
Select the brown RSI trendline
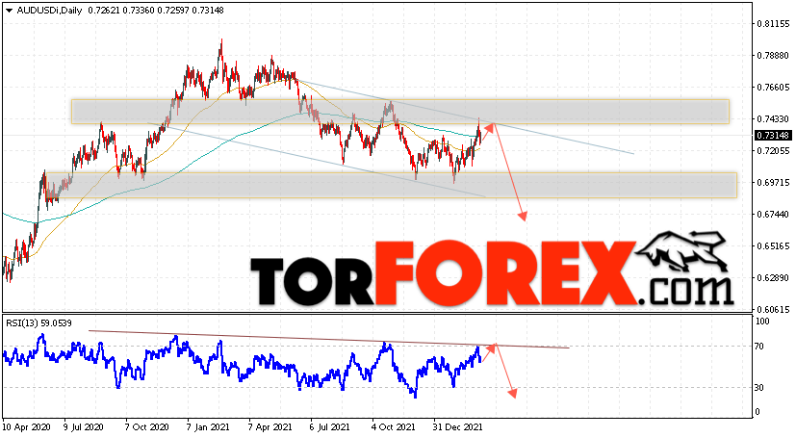329,339
